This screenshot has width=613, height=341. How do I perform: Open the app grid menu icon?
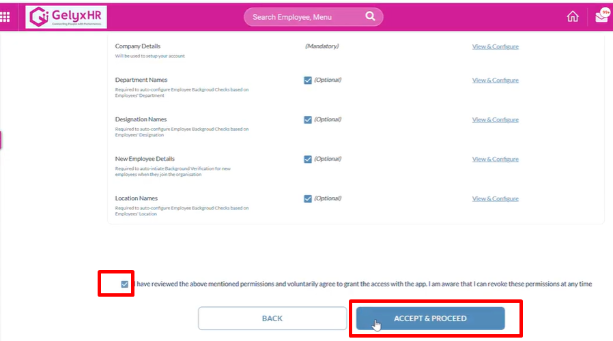click(x=5, y=17)
